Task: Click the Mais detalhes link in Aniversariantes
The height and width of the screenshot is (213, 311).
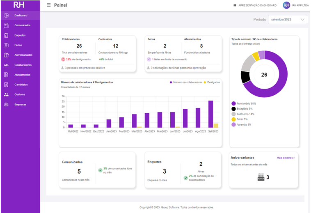Action: tap(286, 158)
